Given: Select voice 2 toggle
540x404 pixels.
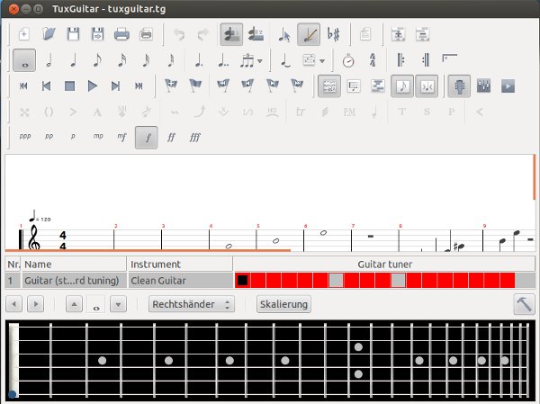Looking at the screenshot, I should pyautogui.click(x=256, y=34).
